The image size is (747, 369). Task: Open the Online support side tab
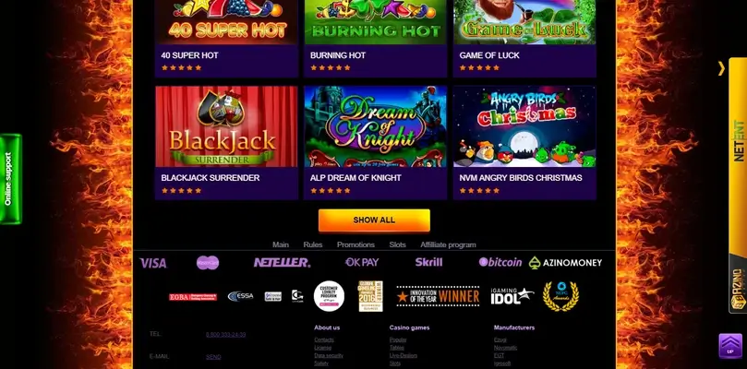(x=10, y=179)
